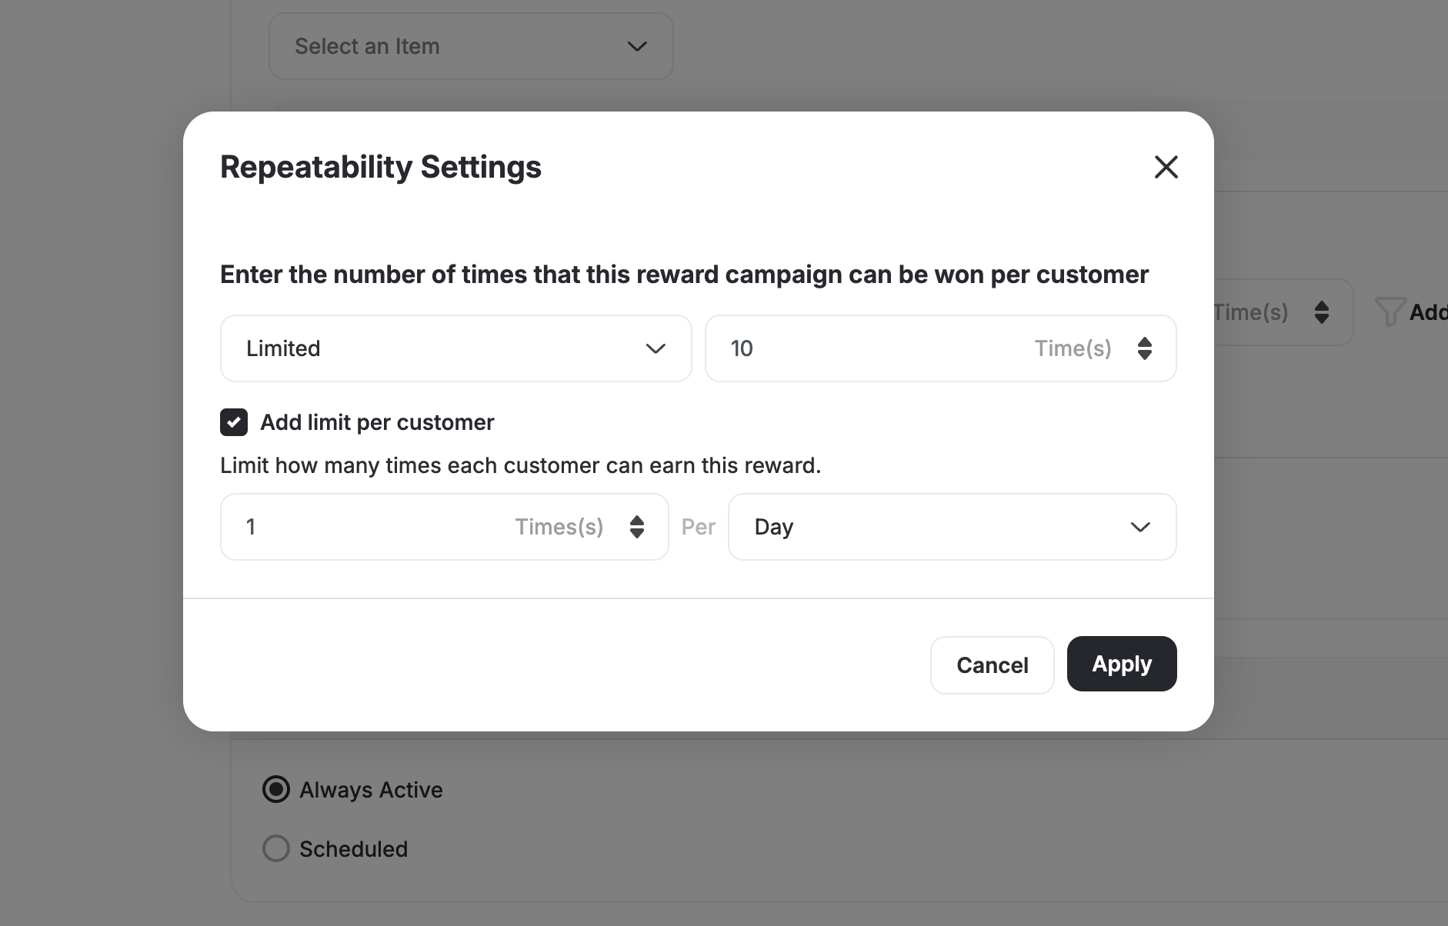Click the 1 Times(s) per-customer input field
The width and height of the screenshot is (1448, 926).
point(346,527)
